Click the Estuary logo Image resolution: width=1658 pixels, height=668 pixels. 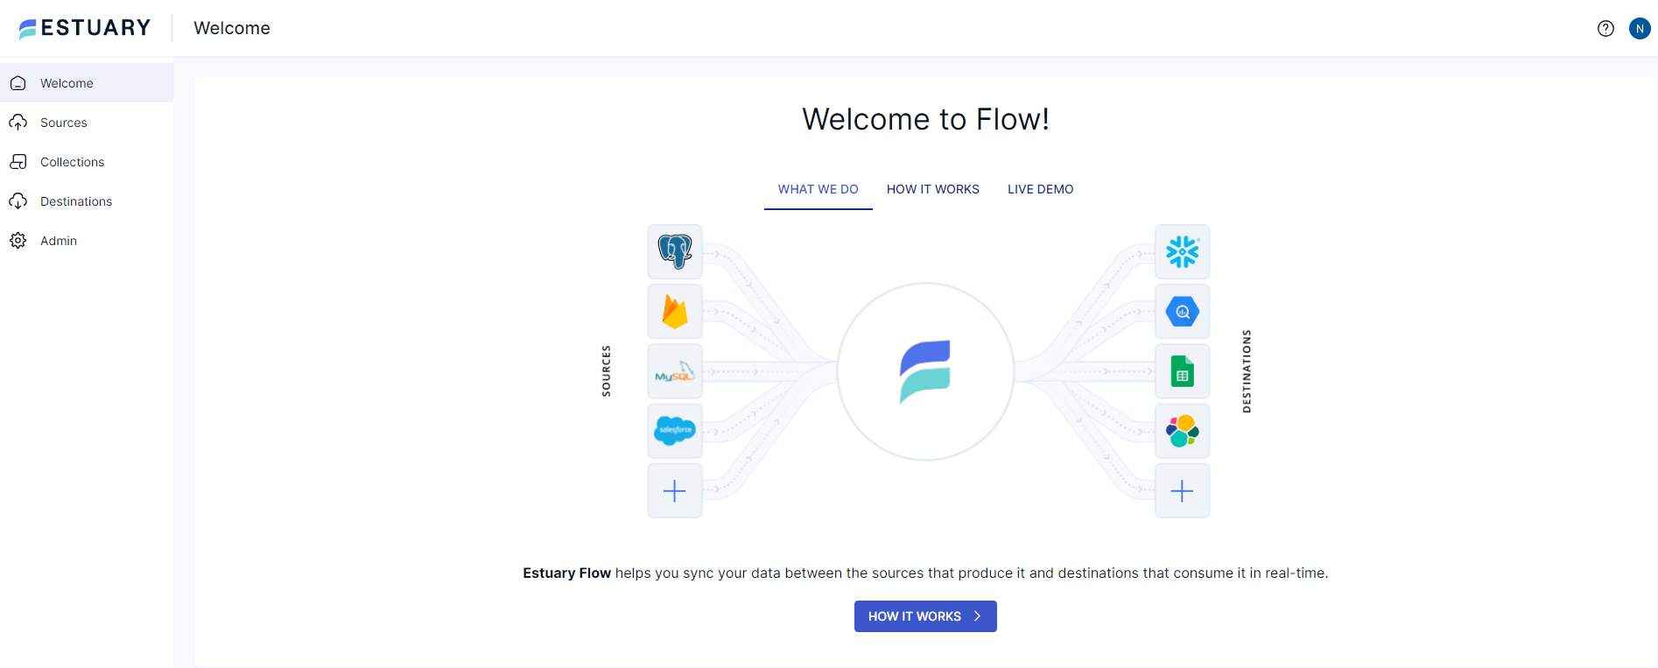[x=85, y=28]
